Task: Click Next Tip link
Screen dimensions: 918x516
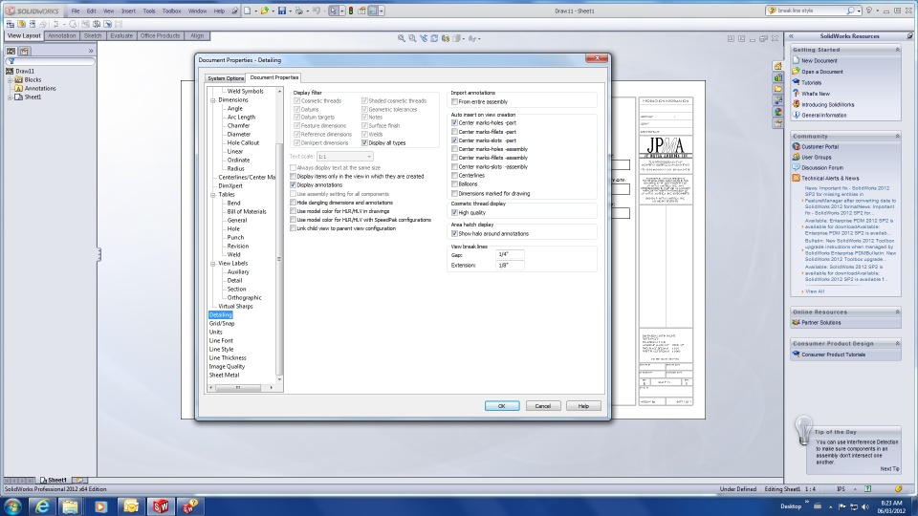Action: click(x=889, y=468)
